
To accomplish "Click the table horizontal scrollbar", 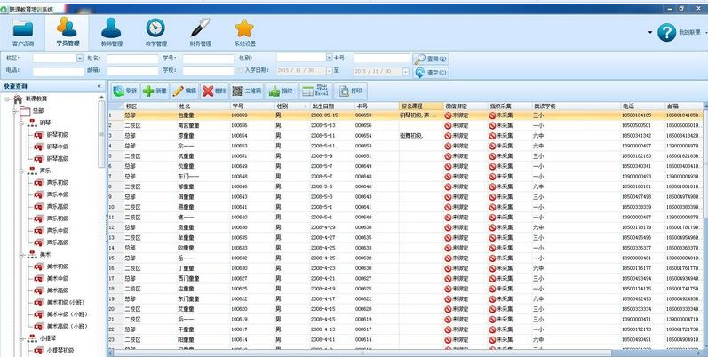I will tap(362, 353).
